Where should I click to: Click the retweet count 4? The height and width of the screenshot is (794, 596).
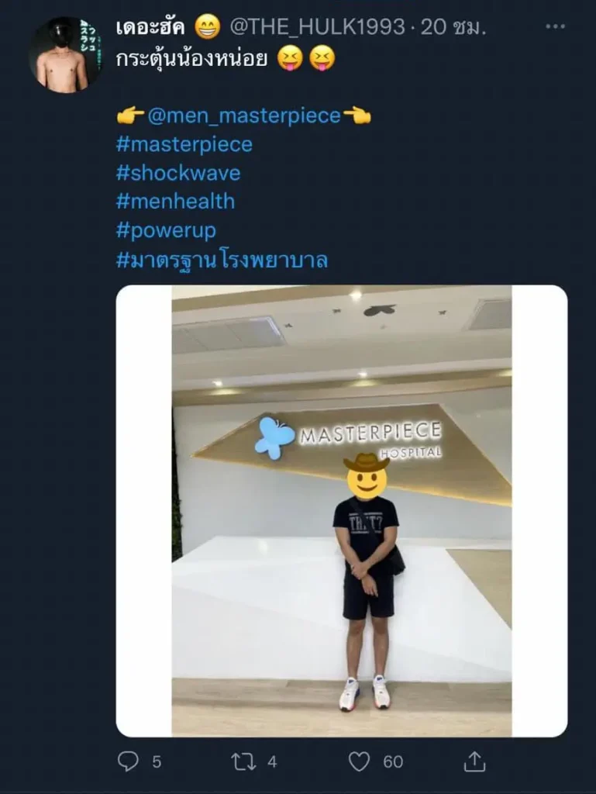click(x=272, y=762)
